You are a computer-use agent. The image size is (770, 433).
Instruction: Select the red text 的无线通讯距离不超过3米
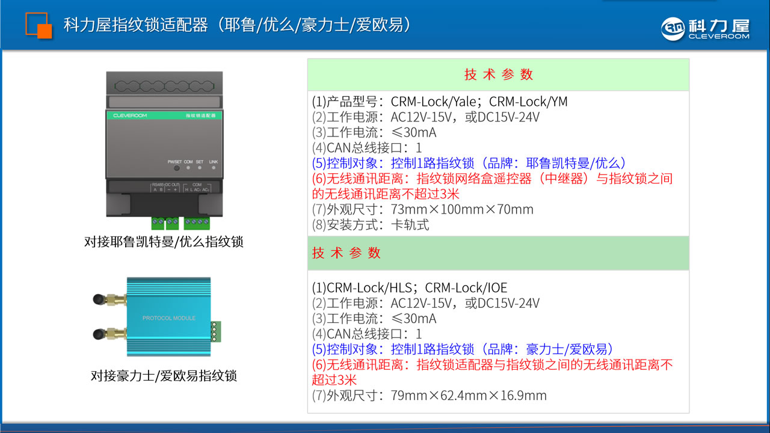[x=386, y=194]
